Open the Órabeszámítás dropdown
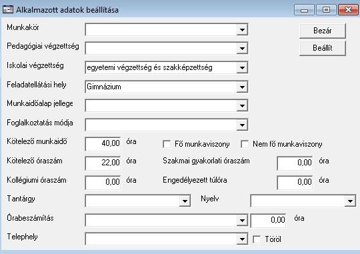The height and width of the screenshot is (254, 360). pyautogui.click(x=242, y=221)
